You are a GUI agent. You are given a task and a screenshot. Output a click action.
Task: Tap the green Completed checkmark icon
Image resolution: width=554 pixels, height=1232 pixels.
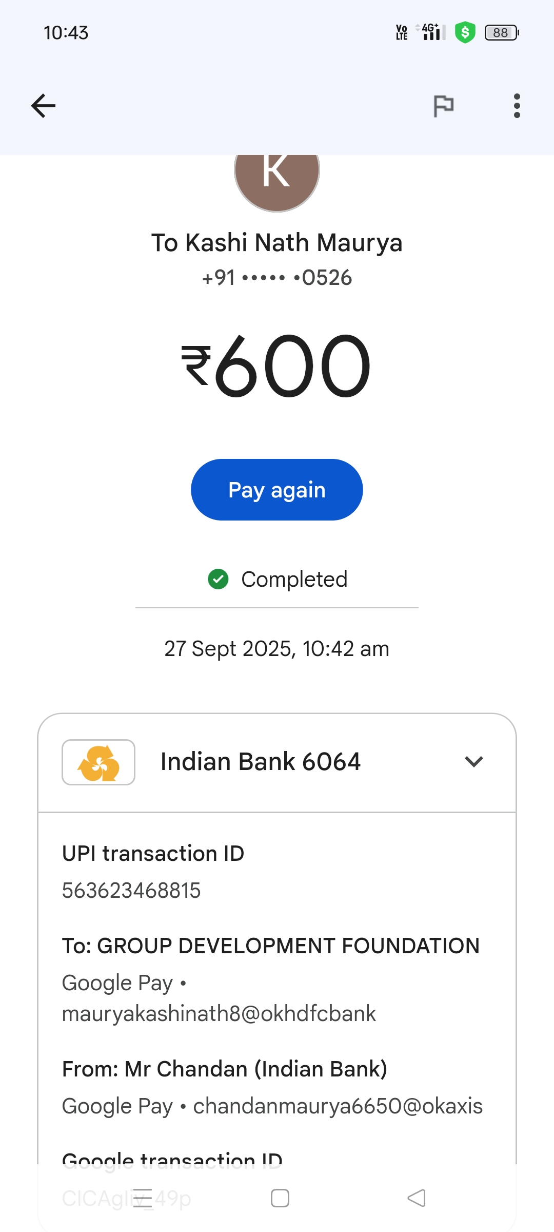[218, 579]
